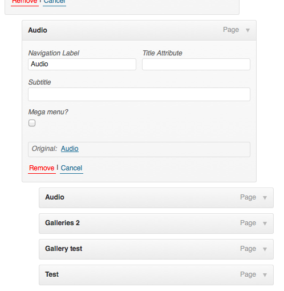Click the 'Mega menu?' label text
Viewport: 284px width, 291px height.
[x=48, y=112]
